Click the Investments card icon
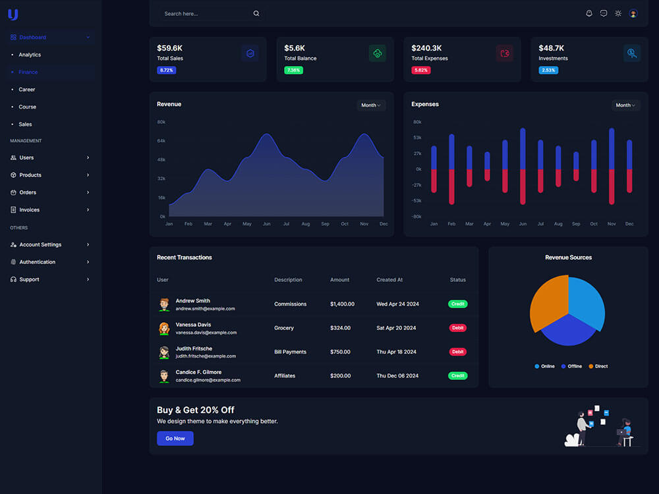The height and width of the screenshot is (494, 659). 632,53
